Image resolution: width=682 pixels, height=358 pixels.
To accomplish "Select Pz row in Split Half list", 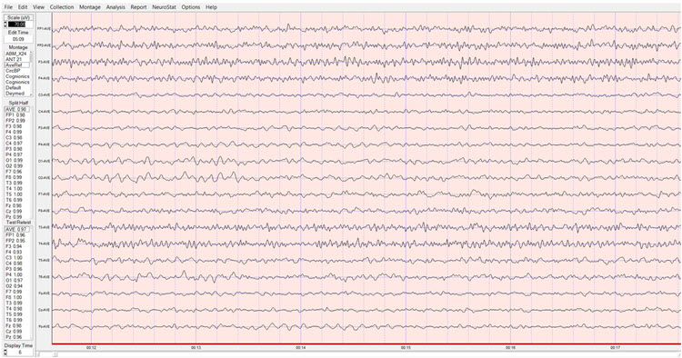I will (x=17, y=217).
